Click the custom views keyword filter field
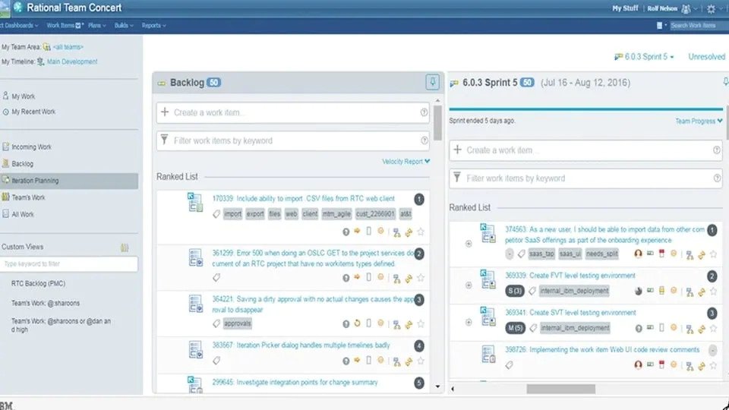The width and height of the screenshot is (729, 410). 69,264
